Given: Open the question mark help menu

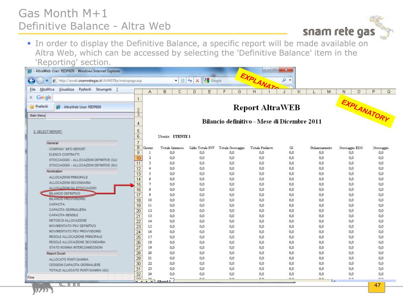Looking at the screenshot, I should point(117,89).
